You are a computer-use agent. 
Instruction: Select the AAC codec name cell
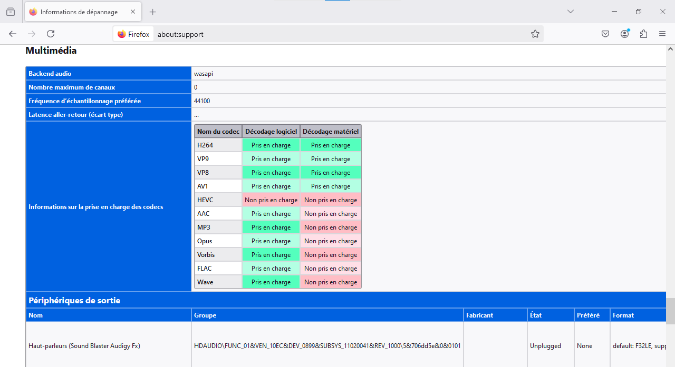coord(218,214)
